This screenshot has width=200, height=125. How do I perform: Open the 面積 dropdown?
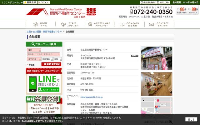click(57, 59)
